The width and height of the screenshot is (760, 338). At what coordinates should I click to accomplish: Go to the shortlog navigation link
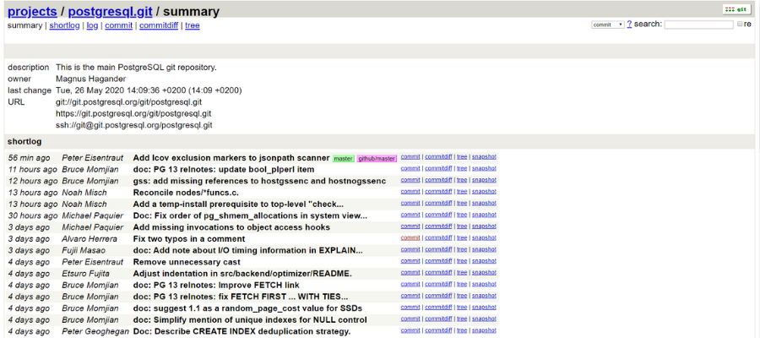(x=64, y=25)
